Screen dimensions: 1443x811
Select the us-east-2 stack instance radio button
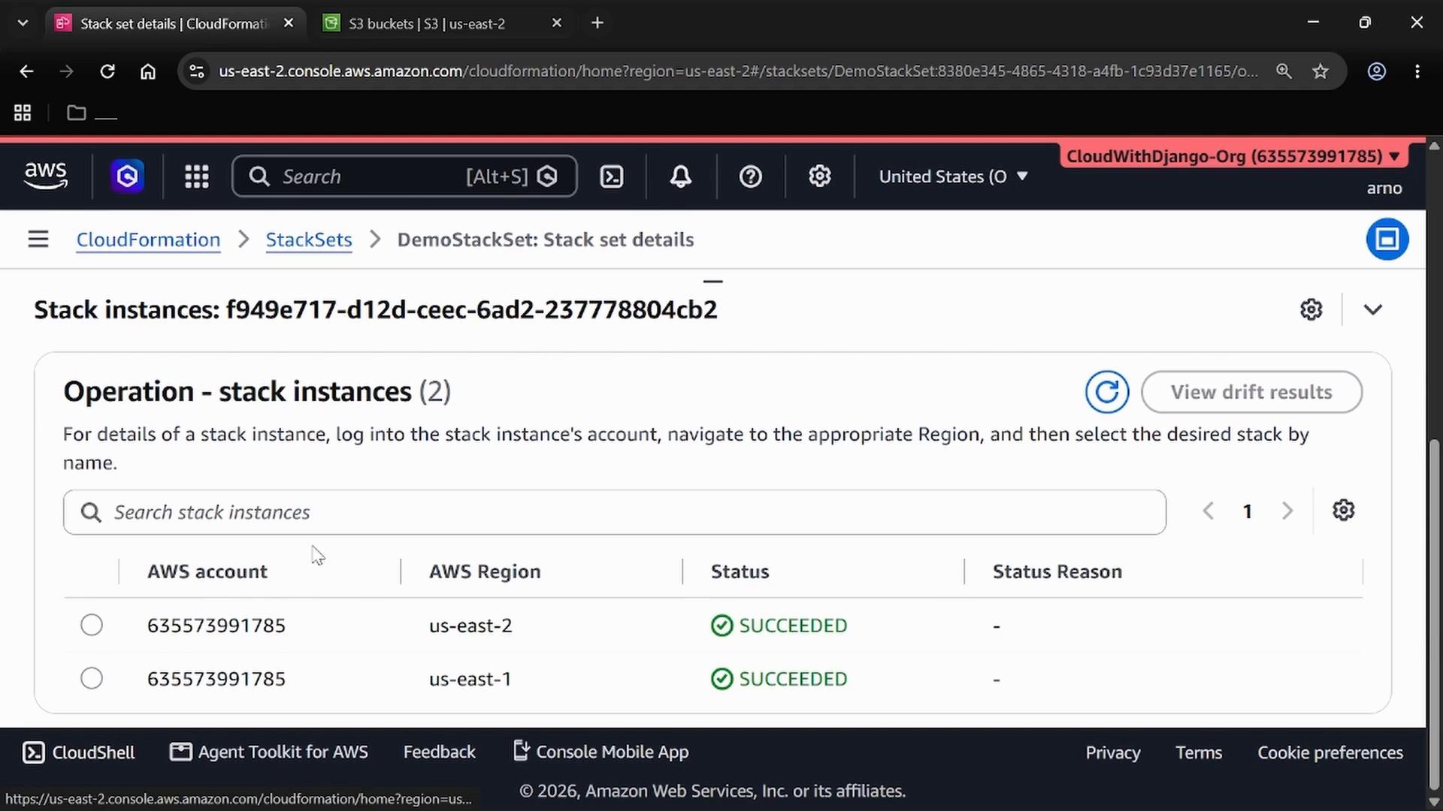pos(92,625)
